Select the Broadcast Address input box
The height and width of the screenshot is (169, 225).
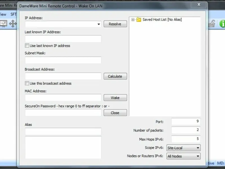[x=63, y=76]
